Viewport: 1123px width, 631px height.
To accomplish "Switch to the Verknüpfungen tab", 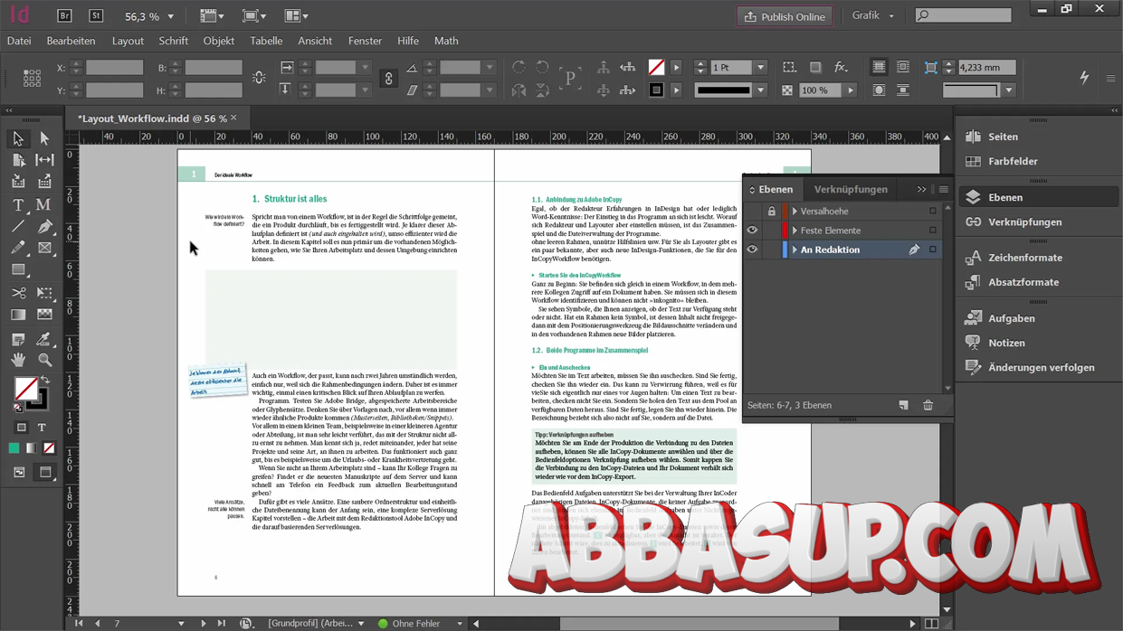I will pyautogui.click(x=850, y=189).
